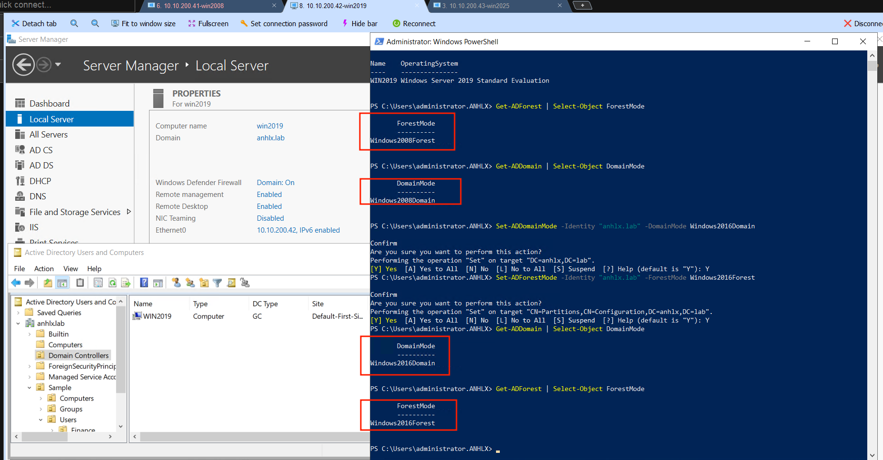The width and height of the screenshot is (883, 460).
Task: Expand Managed Service Accounts node
Action: [x=30, y=377]
